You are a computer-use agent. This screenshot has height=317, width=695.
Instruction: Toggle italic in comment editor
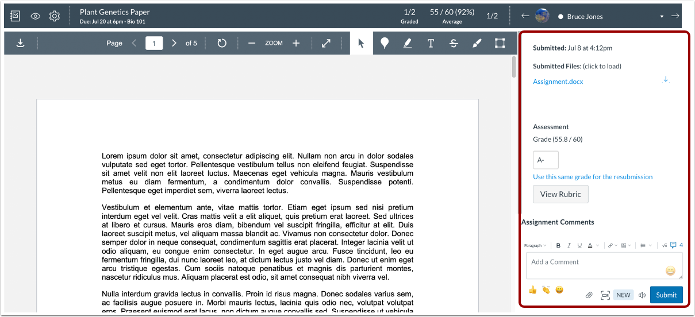pos(569,245)
